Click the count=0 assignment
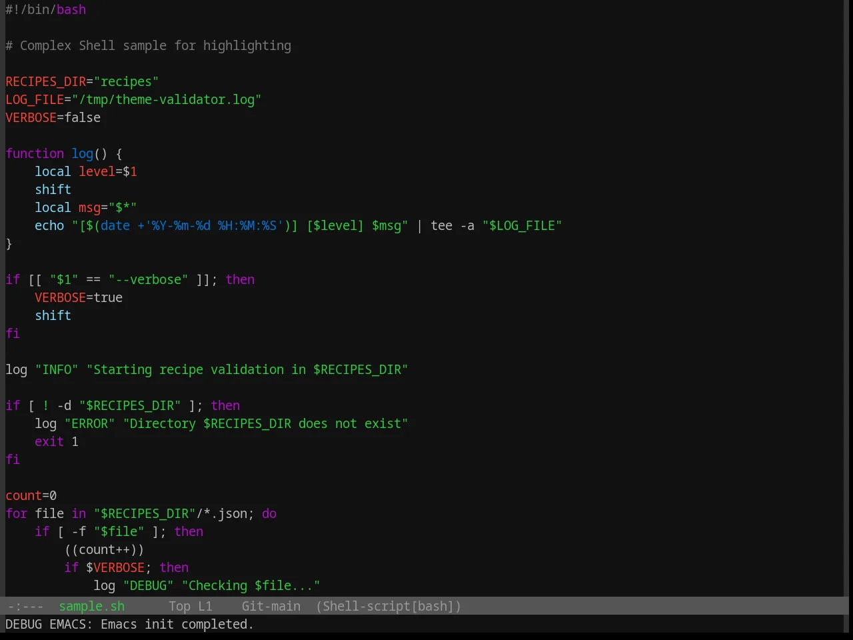The height and width of the screenshot is (640, 853). (x=31, y=495)
